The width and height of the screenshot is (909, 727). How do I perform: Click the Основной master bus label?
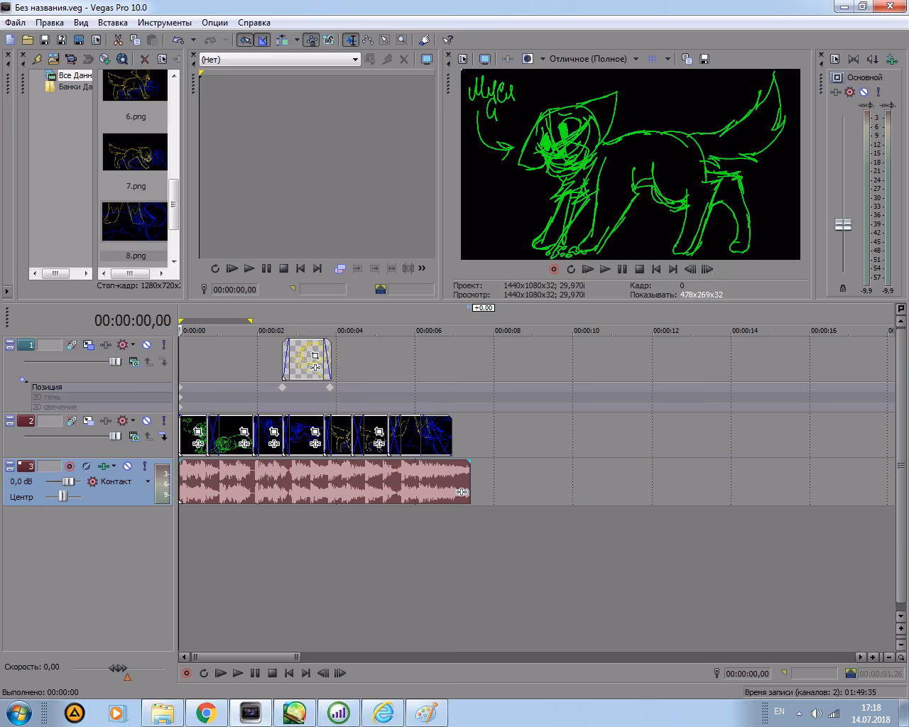coord(864,77)
